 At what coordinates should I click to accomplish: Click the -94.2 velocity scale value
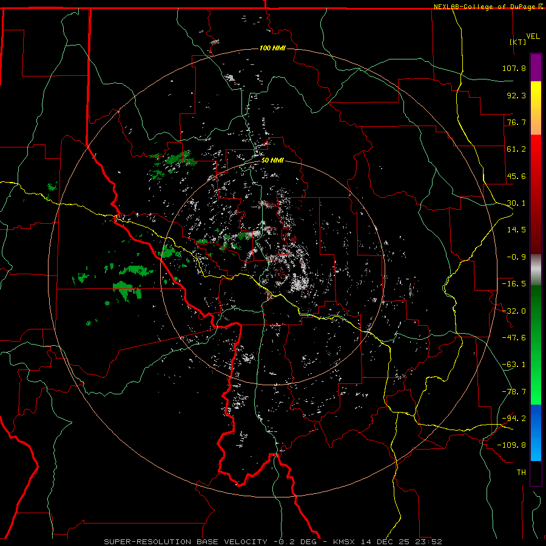coord(514,419)
